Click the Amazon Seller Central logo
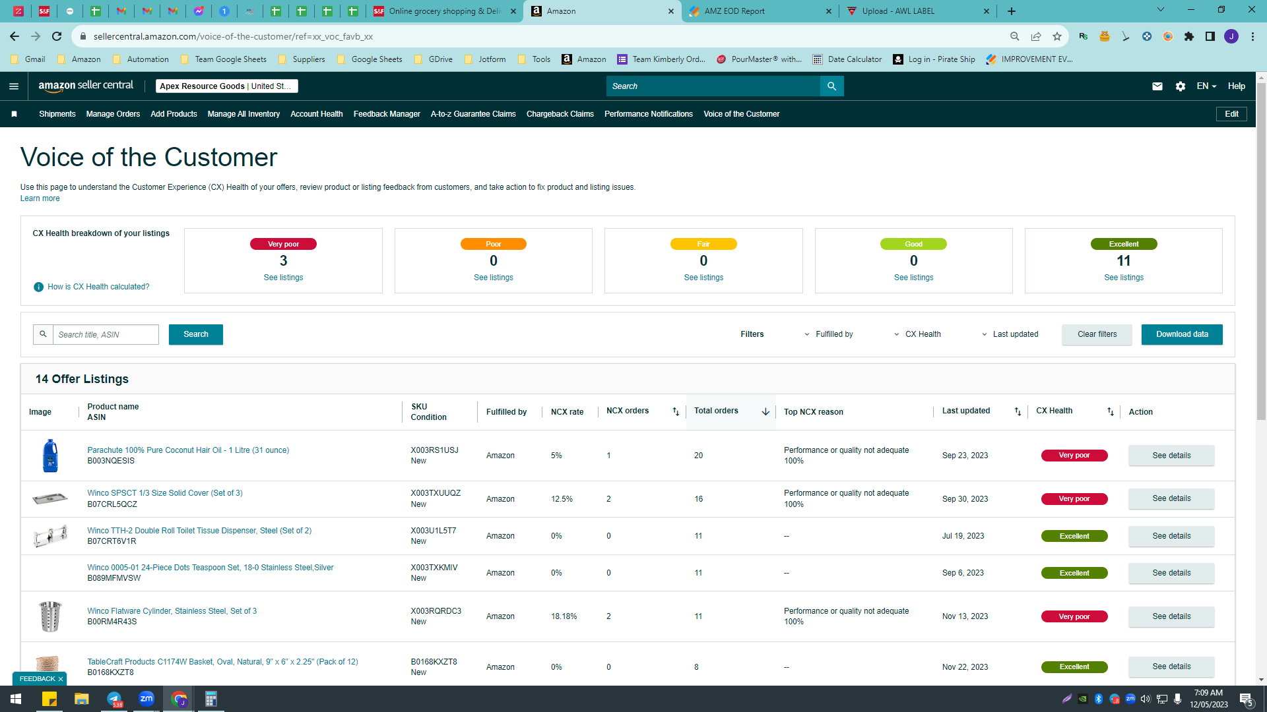Image resolution: width=1267 pixels, height=712 pixels. tap(86, 86)
